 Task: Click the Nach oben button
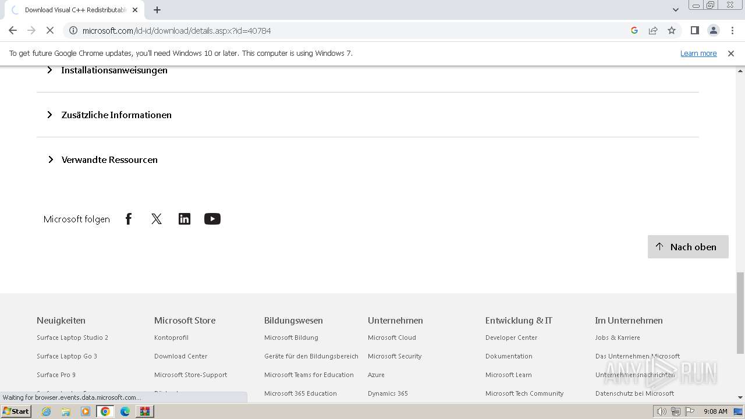pyautogui.click(x=688, y=247)
